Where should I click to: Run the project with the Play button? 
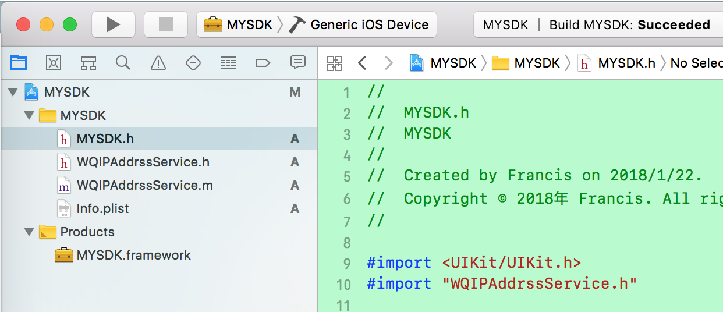[114, 24]
